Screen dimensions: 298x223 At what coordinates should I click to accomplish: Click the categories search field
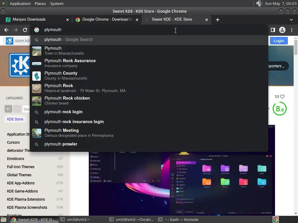tap(26, 109)
